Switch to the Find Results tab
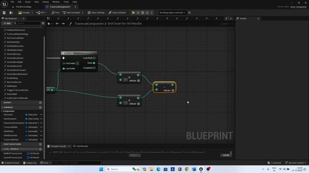Screen dimensions: 309x173 [x=81, y=146]
